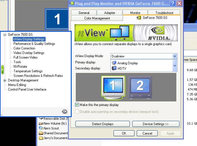Close the display properties dialog

(179, 3)
